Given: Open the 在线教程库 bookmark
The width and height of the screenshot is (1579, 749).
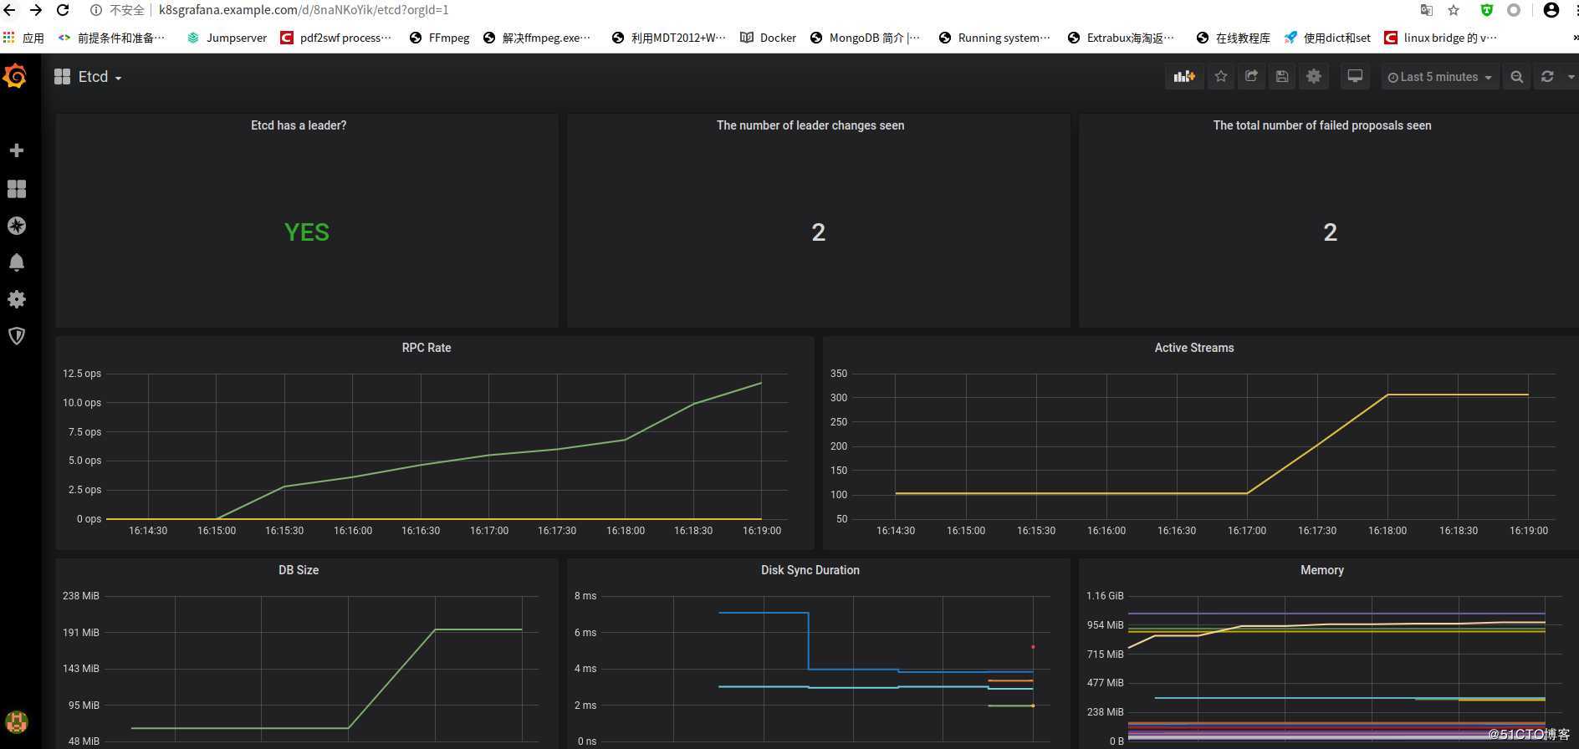Looking at the screenshot, I should point(1233,38).
